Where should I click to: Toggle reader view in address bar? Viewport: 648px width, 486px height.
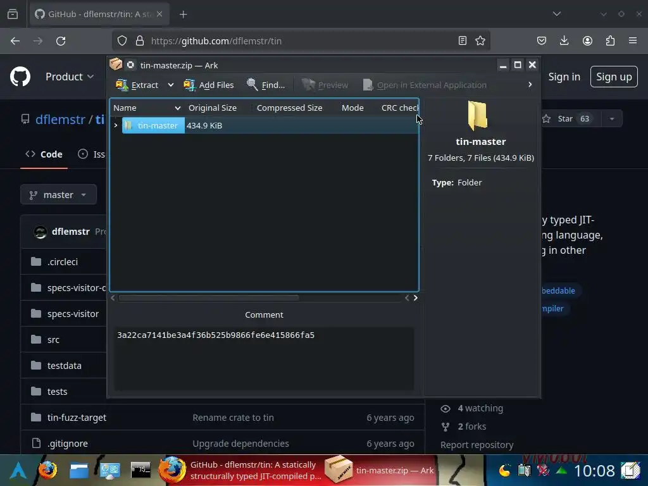pos(463,40)
